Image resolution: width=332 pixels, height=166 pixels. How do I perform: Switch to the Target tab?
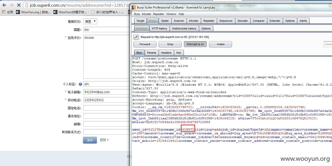click(140, 21)
